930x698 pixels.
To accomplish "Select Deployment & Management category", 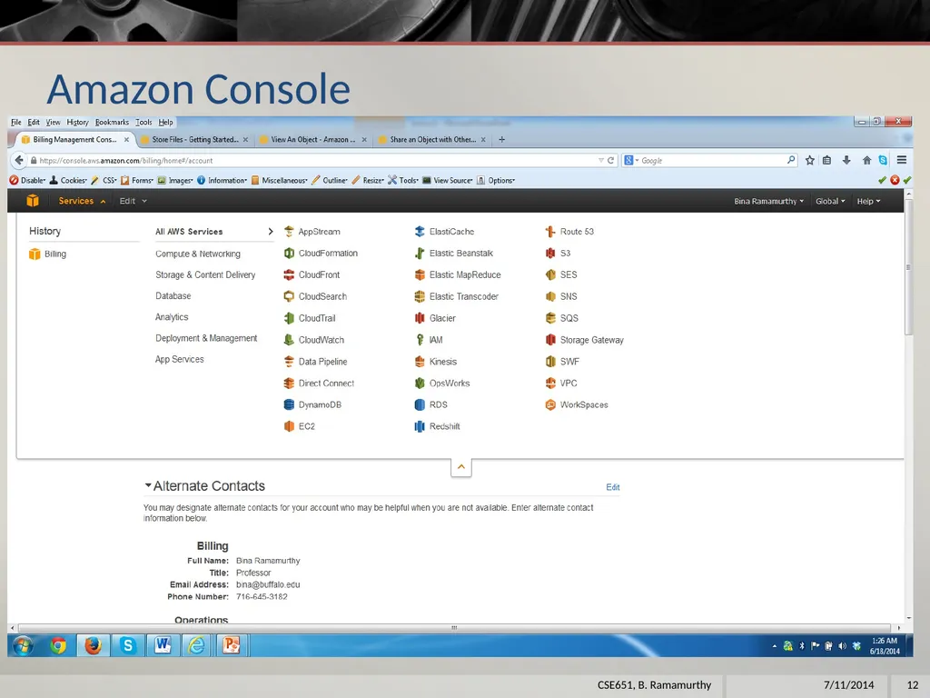I will click(206, 338).
